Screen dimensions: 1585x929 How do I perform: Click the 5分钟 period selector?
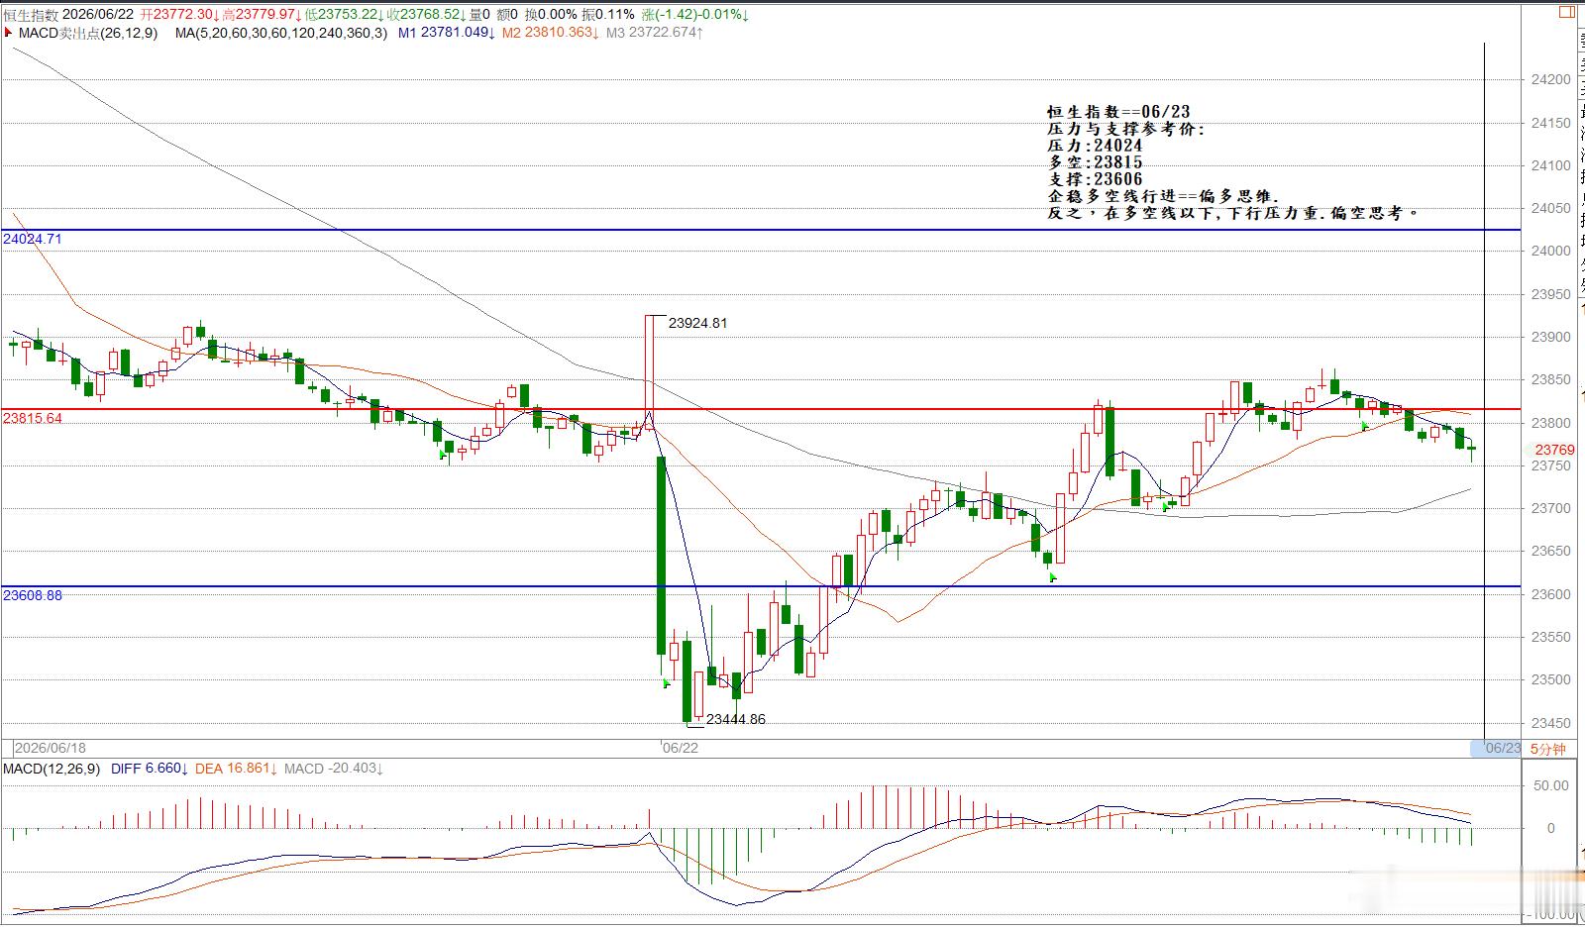click(1548, 749)
